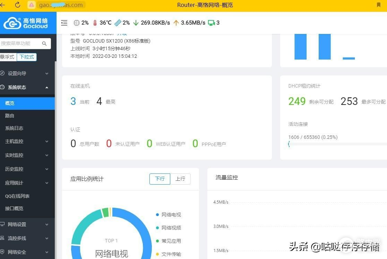This screenshot has width=387, height=259.
Task: Click the sidebar collapse menu icon
Action: coord(64,23)
